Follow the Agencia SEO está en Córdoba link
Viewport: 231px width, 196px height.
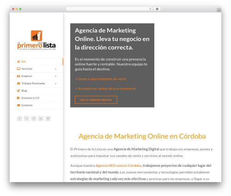[x=118, y=165]
